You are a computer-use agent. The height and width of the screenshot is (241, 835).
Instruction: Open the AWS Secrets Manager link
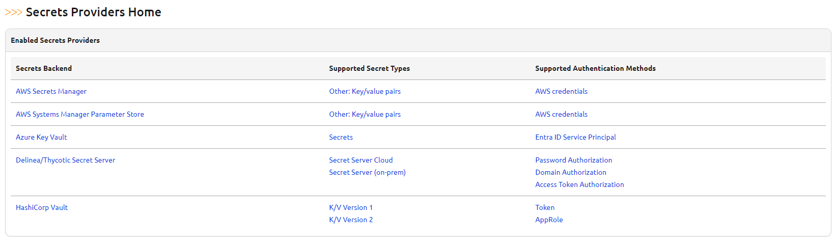[51, 91]
